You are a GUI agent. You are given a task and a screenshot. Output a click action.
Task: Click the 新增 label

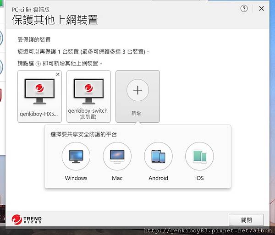coord(136,114)
